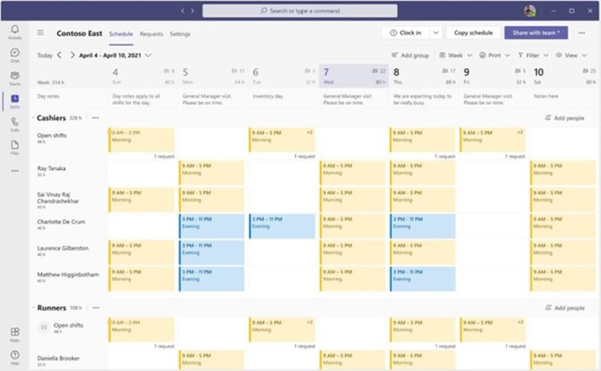Click Share with team button
Screen dimensions: 601x371
click(x=536, y=33)
